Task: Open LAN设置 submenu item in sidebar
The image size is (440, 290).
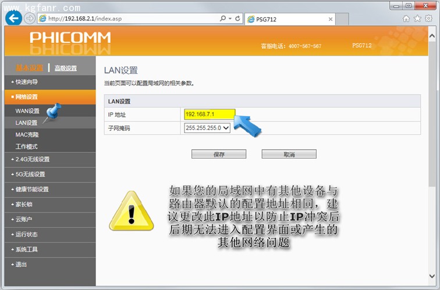Action: coord(26,123)
